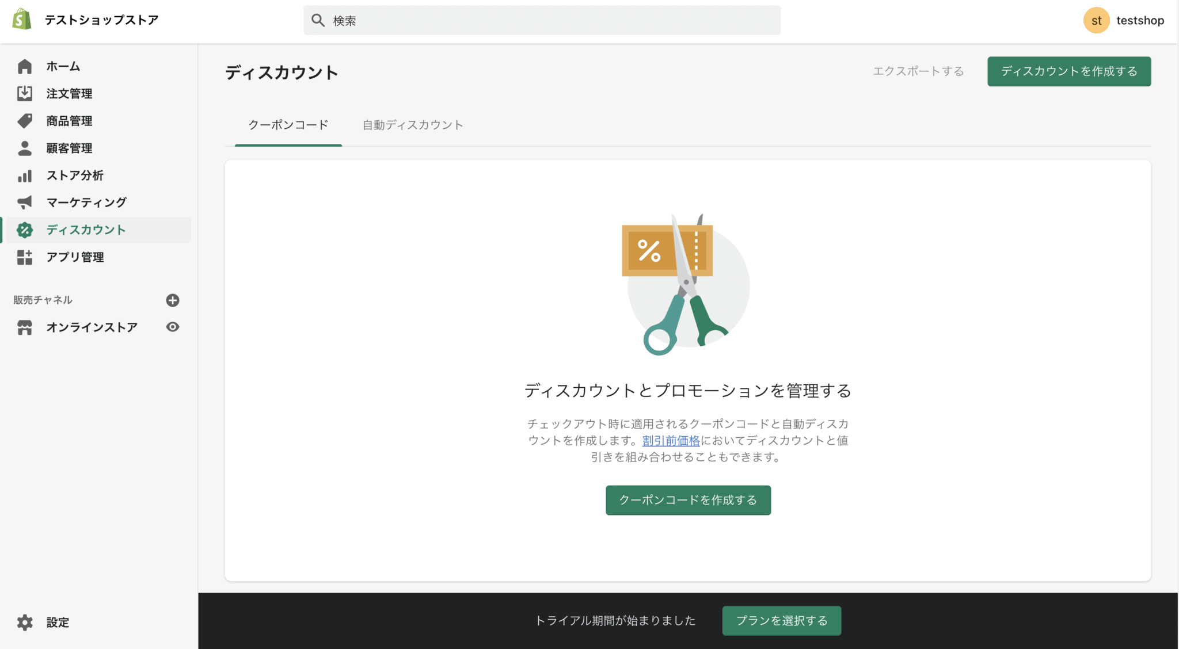Toggle online store visibility with the eye icon
1179x649 pixels.
click(x=173, y=327)
